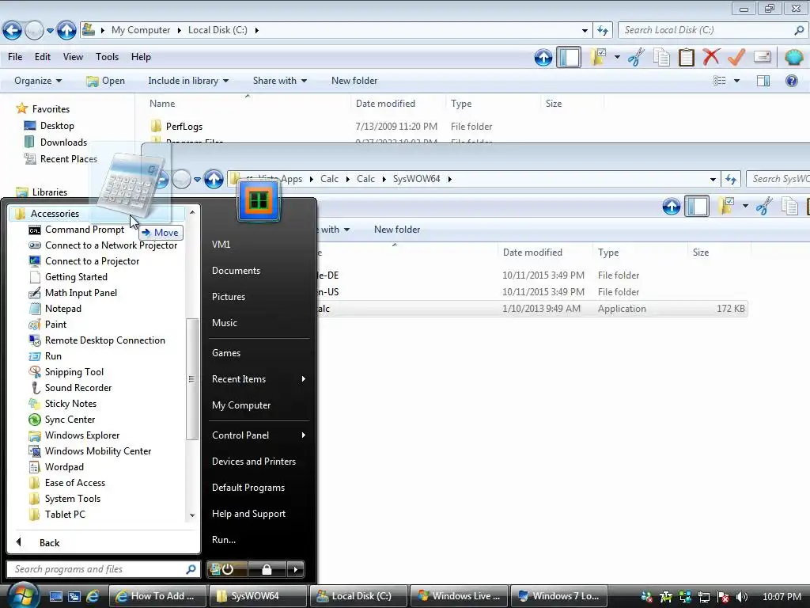Viewport: 810px width, 608px height.
Task: Open Windows Explorer from Accessories
Action: pos(82,435)
